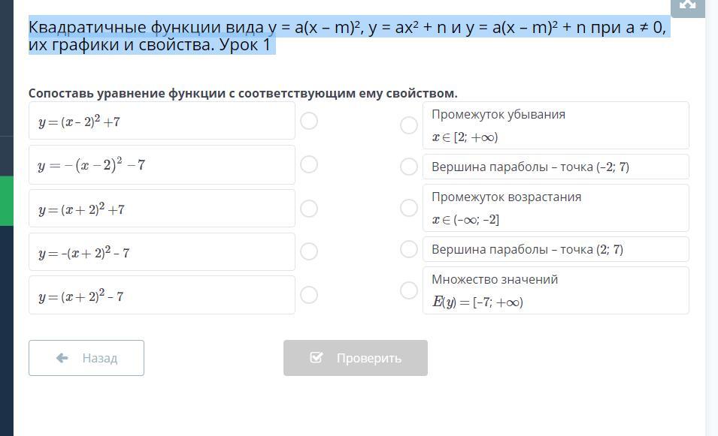Select connector circle beside y=−(x+2)²−7
The width and height of the screenshot is (718, 436).
pyautogui.click(x=308, y=251)
